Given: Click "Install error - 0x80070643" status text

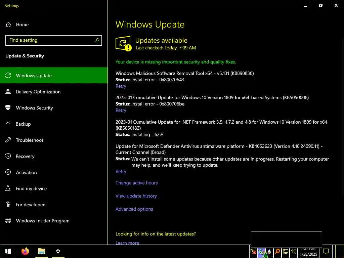Looking at the screenshot, I should (158, 80).
